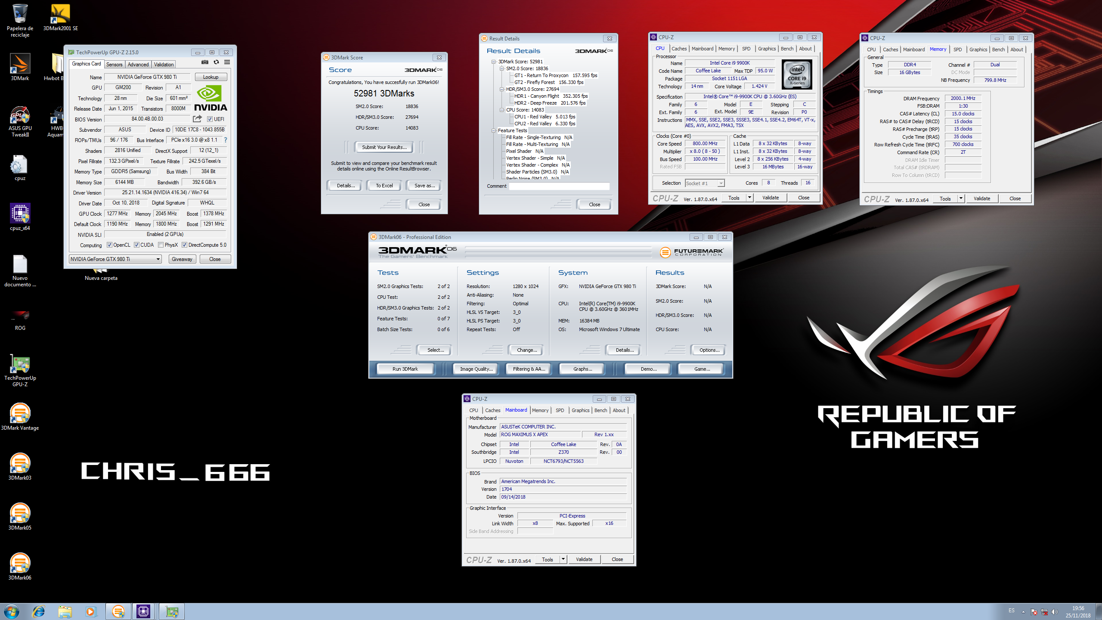This screenshot has height=620, width=1102.
Task: Launch the 3DMark05 desktop shortcut
Action: [x=20, y=517]
